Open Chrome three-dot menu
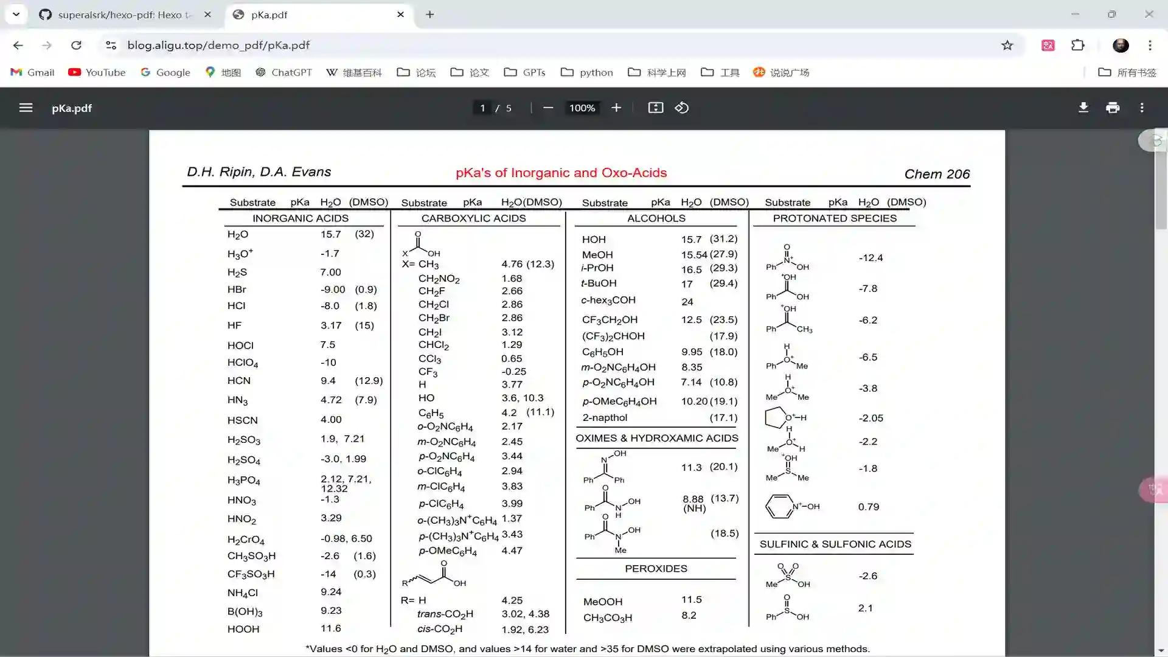This screenshot has height=657, width=1168. tap(1150, 45)
